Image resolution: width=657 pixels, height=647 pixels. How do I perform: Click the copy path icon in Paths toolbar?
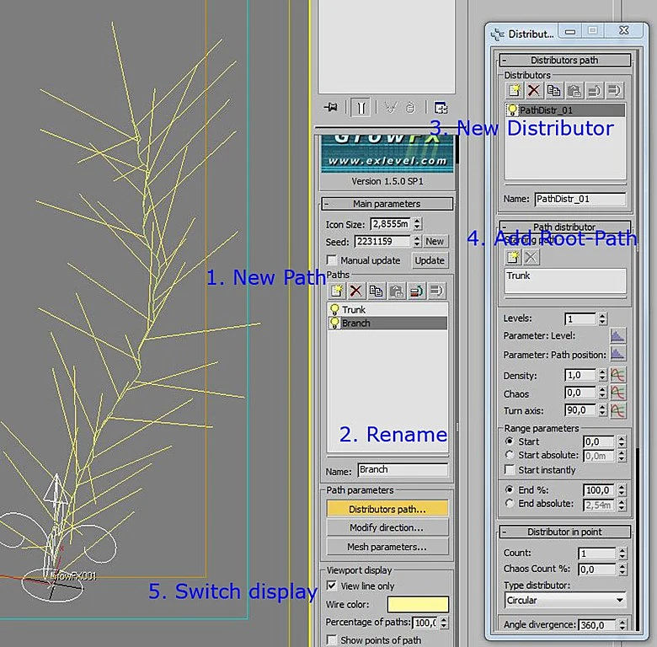[376, 291]
